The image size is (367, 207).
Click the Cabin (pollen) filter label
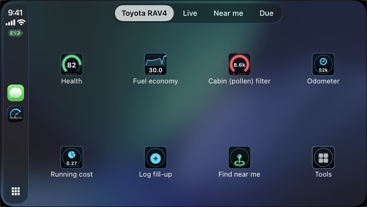click(240, 81)
